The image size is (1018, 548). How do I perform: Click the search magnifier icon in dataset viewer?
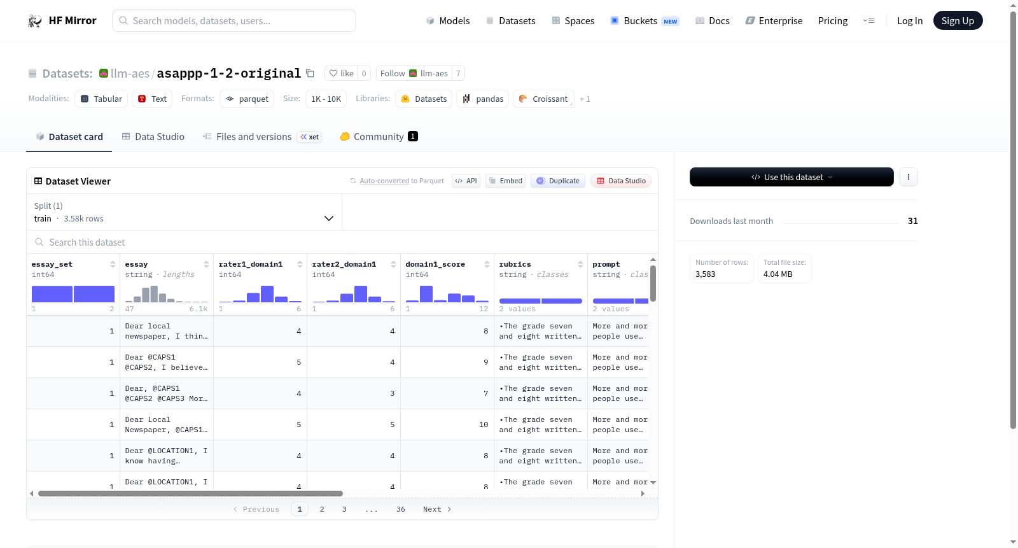pos(39,242)
